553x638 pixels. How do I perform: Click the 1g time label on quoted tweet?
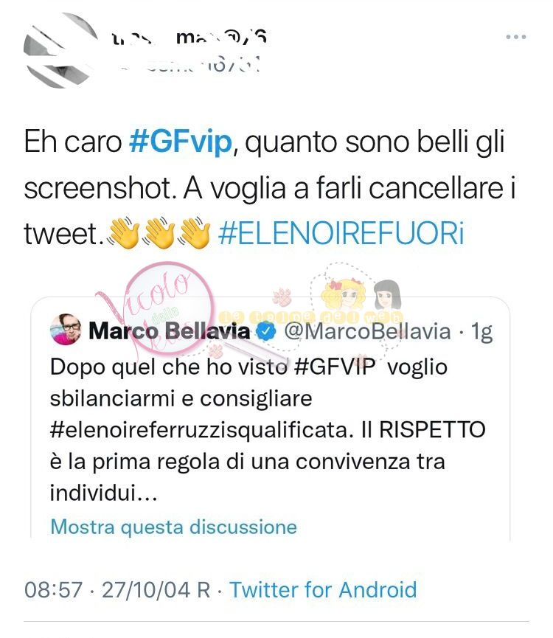pos(481,332)
